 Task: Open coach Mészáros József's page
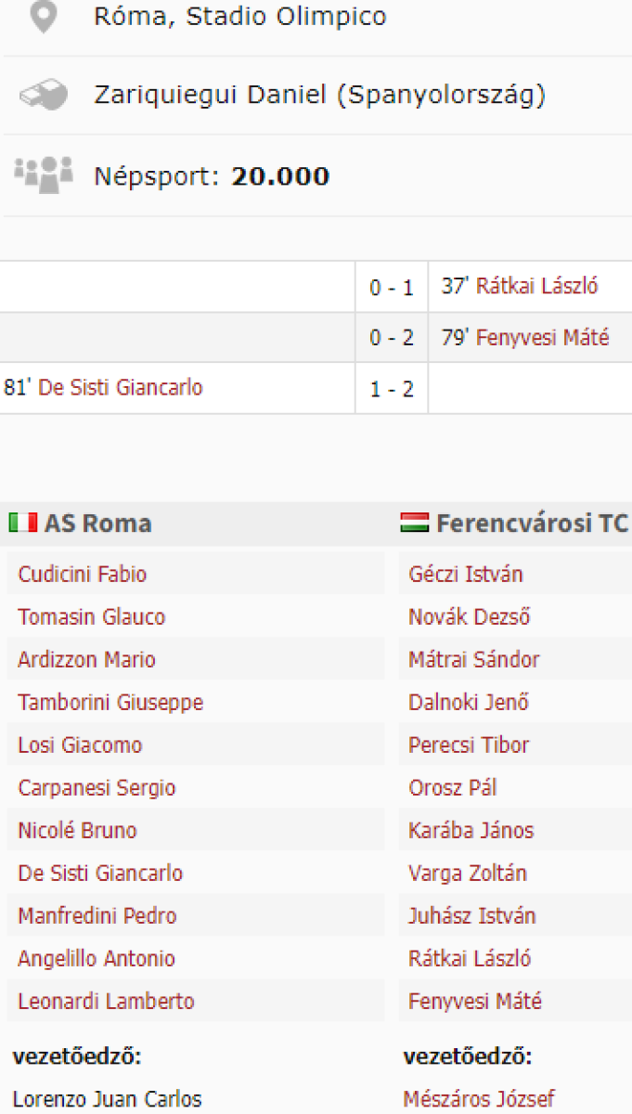[479, 1100]
